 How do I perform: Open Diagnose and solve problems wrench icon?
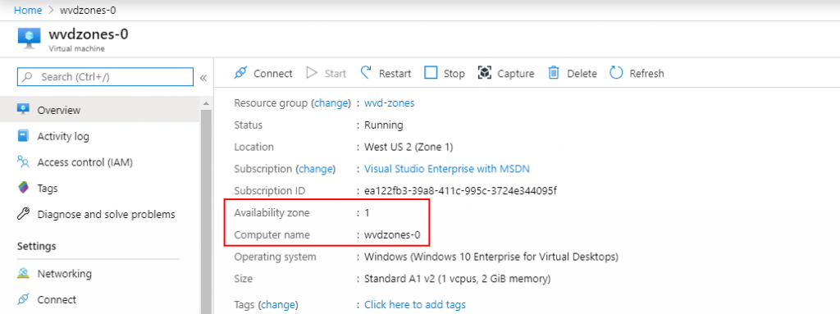coord(23,214)
